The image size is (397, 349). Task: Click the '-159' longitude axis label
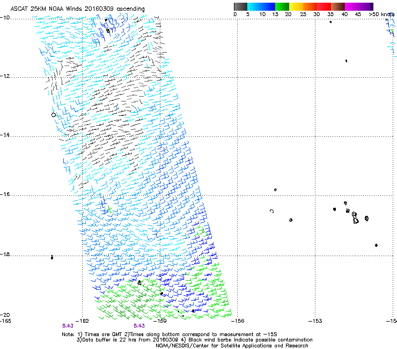[160, 321]
